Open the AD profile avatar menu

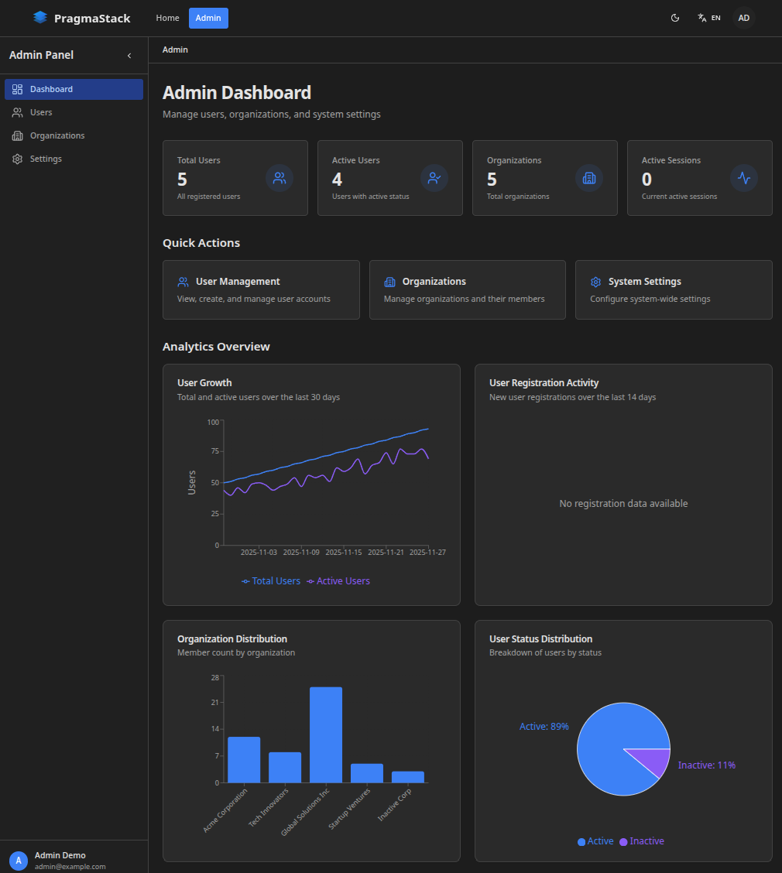(743, 17)
